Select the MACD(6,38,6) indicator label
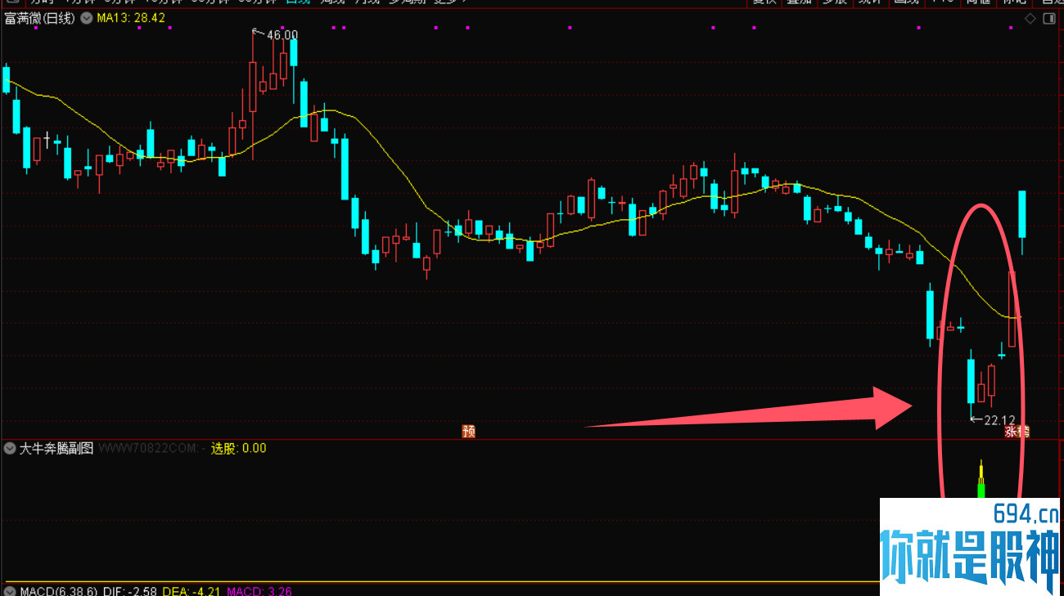This screenshot has height=596, width=1064. 58,591
